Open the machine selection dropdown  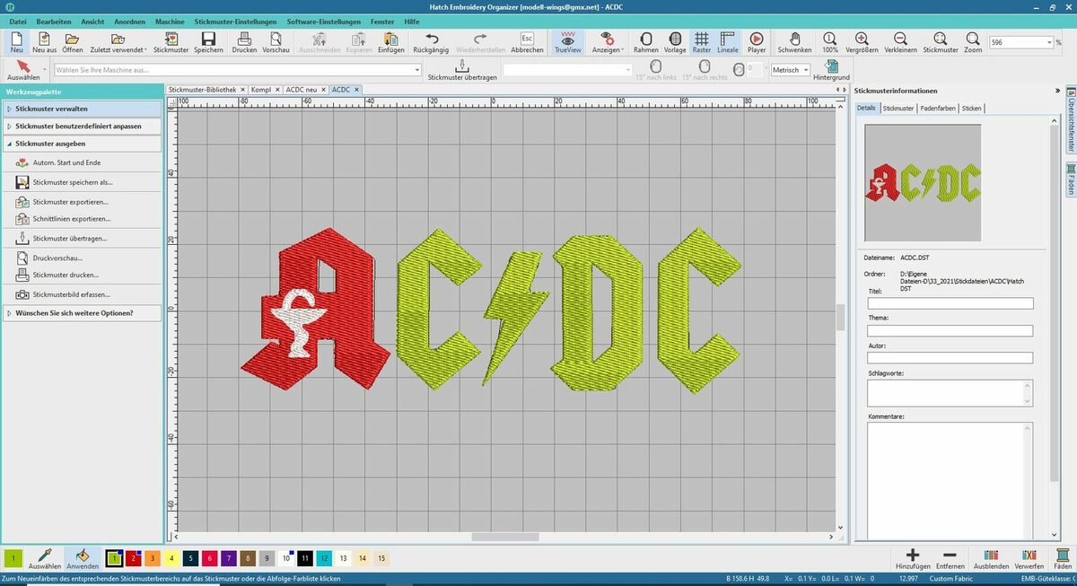(416, 69)
